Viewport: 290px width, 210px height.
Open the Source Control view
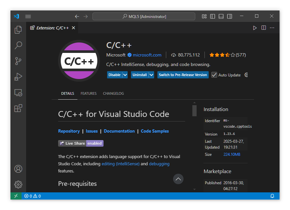tap(18, 61)
